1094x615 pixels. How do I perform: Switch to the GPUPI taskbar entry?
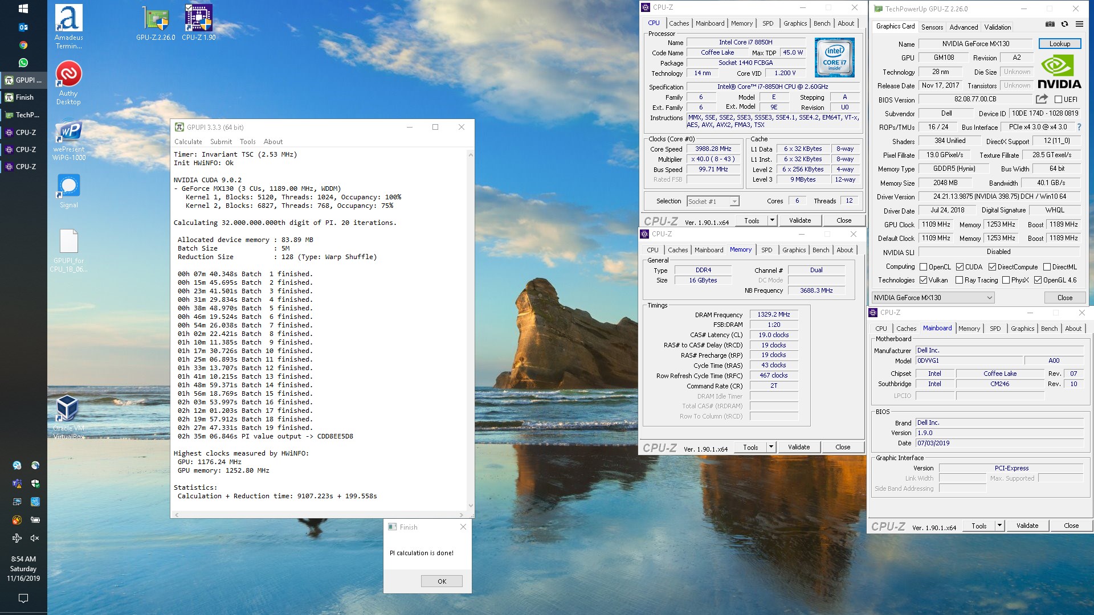click(x=23, y=80)
